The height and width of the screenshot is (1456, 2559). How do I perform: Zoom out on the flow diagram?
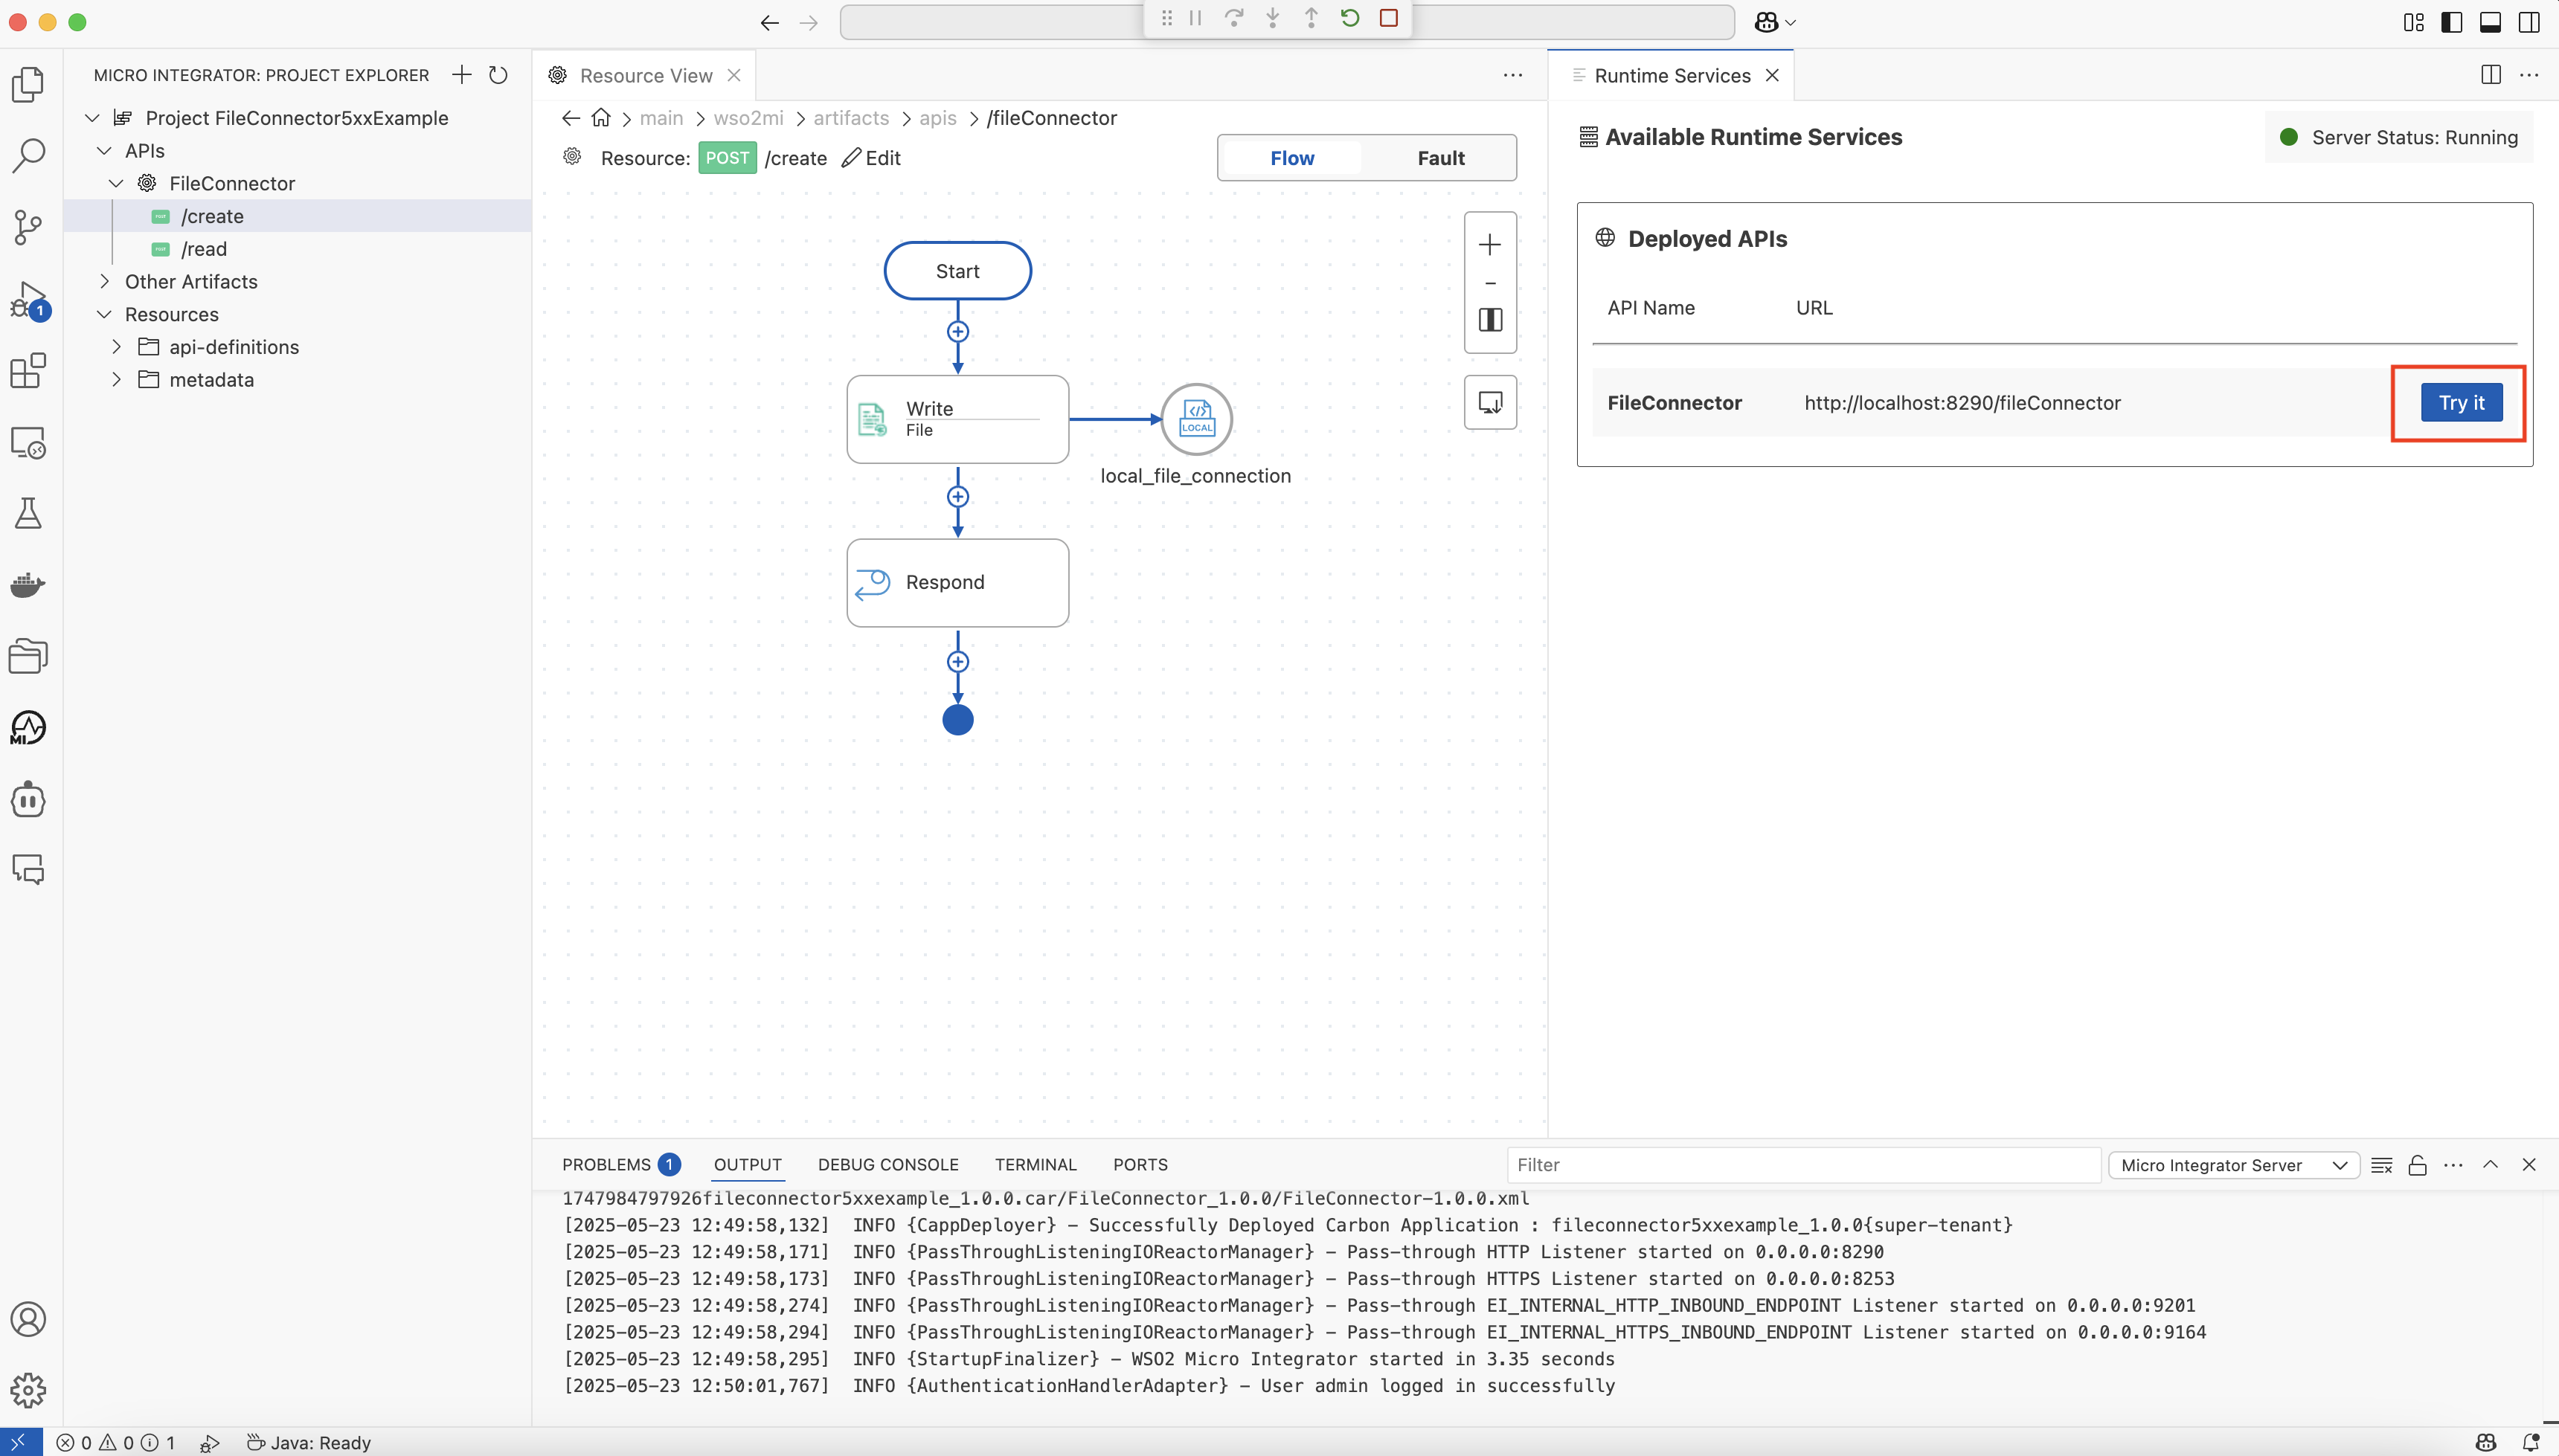(1489, 283)
